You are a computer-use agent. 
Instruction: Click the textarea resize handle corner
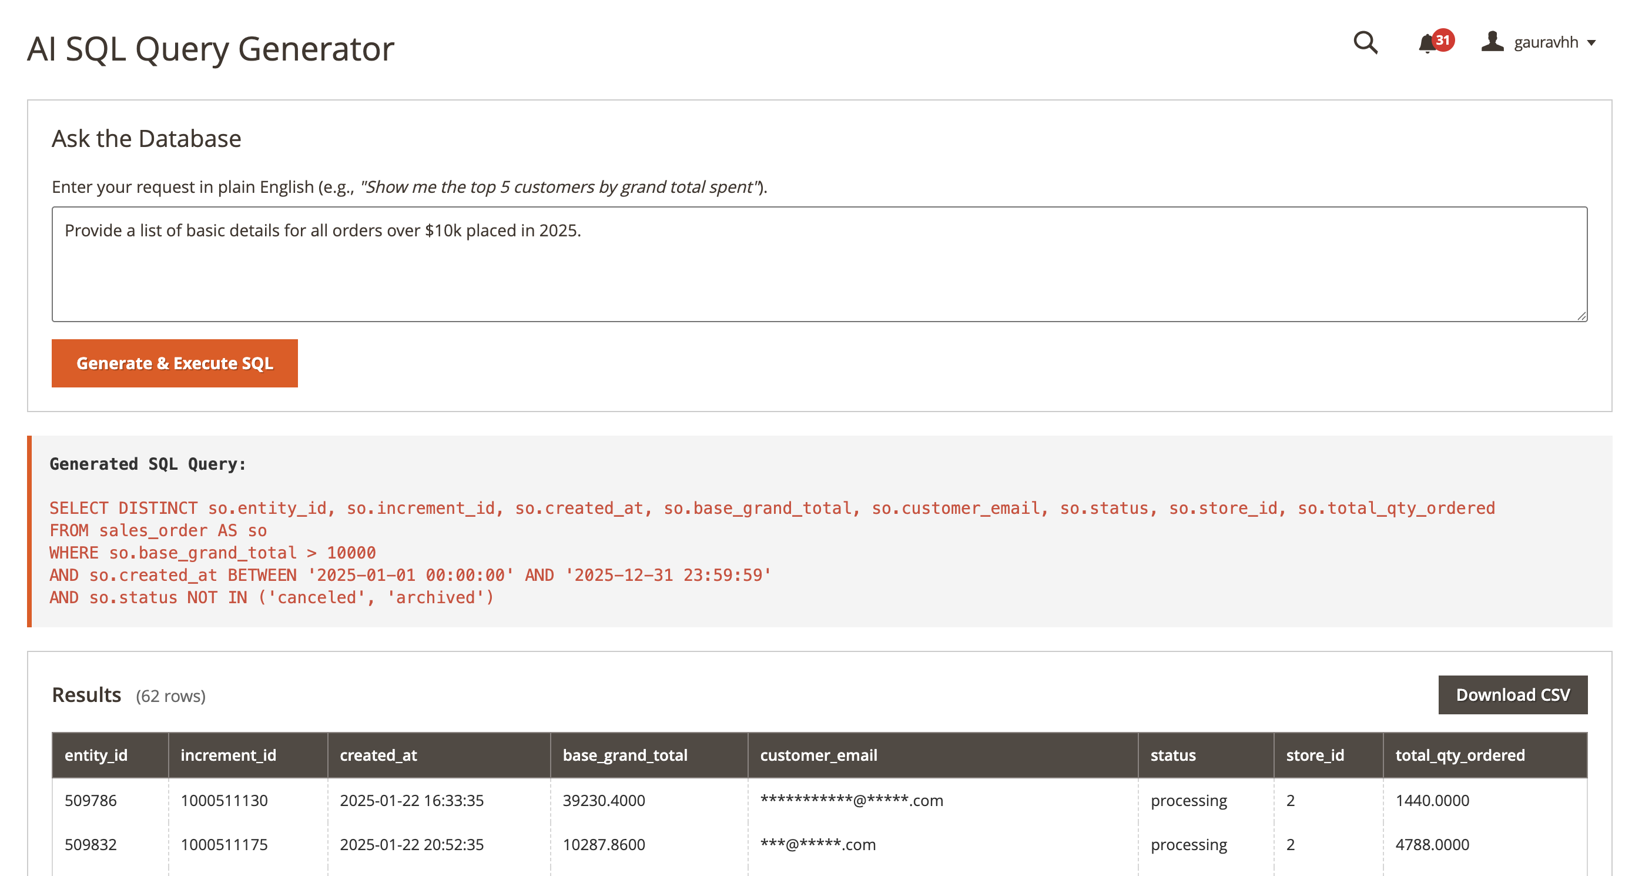1581,316
